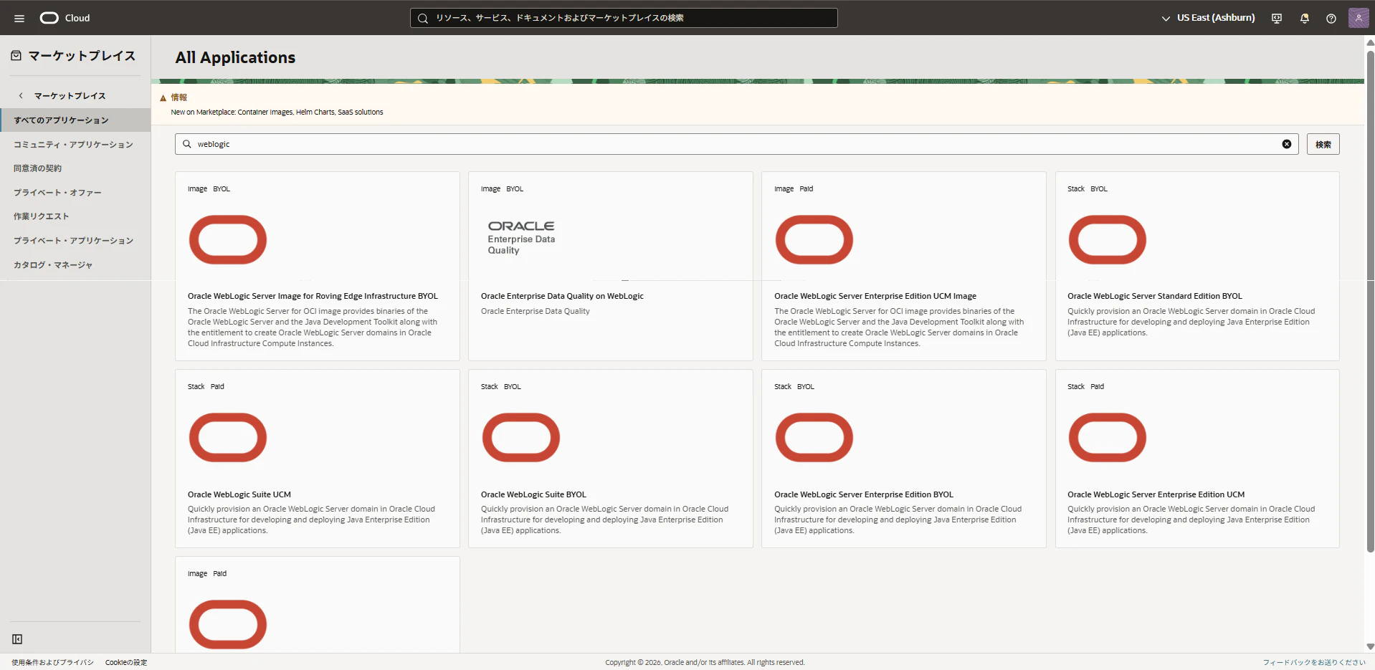This screenshot has height=670, width=1375.
Task: Expand the US East (Ashburn) region selector
Action: pos(1209,18)
